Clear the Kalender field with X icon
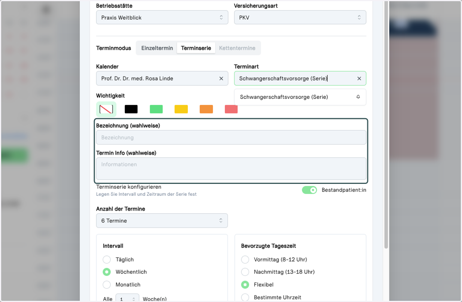Viewport: 462px width, 302px height. point(221,78)
